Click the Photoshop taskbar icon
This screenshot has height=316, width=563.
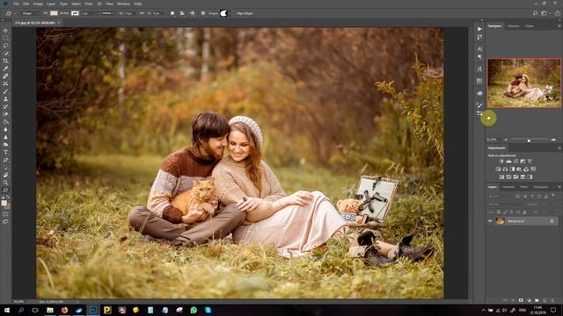pyautogui.click(x=93, y=310)
